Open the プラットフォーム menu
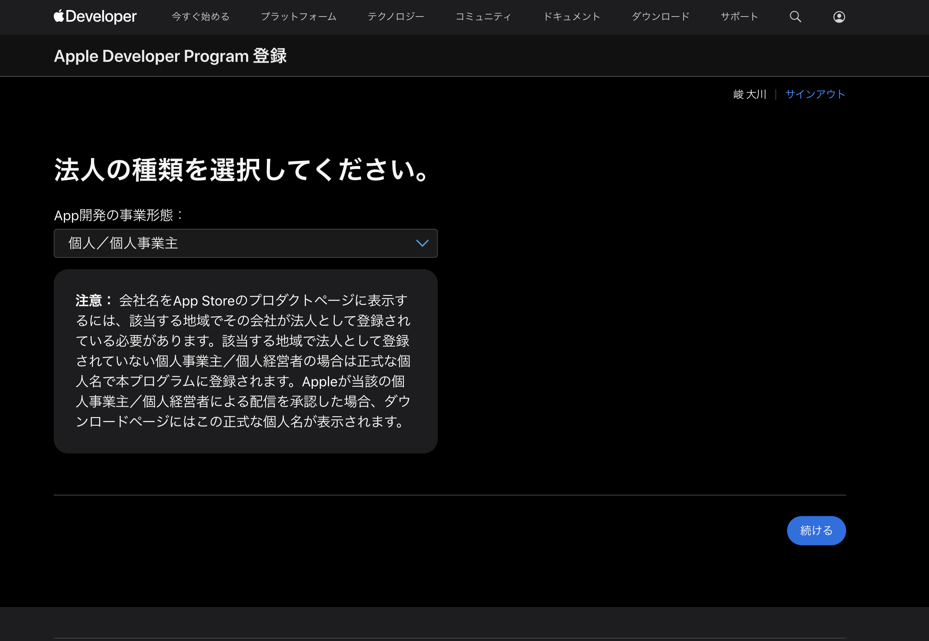The height and width of the screenshot is (641, 929). [298, 17]
